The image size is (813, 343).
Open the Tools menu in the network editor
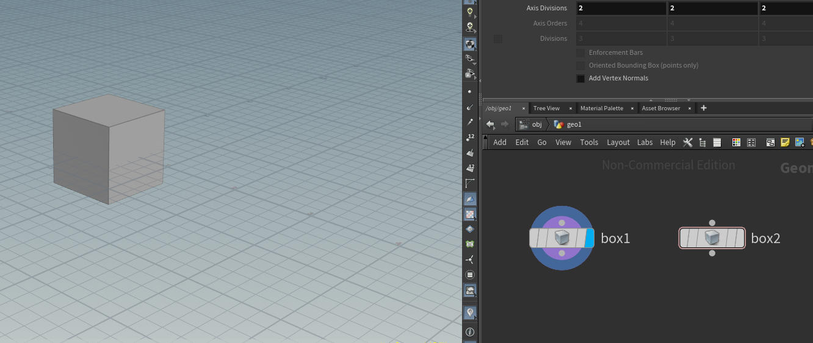pos(589,142)
